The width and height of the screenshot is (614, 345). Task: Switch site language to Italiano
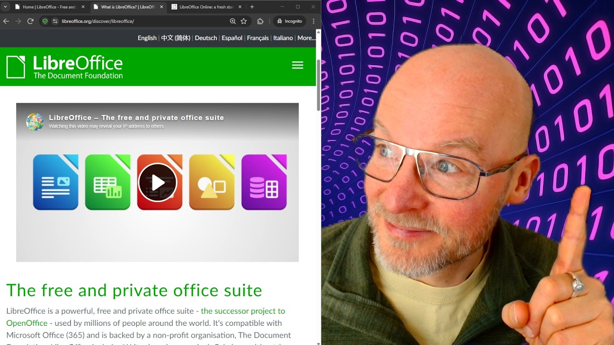(x=283, y=38)
